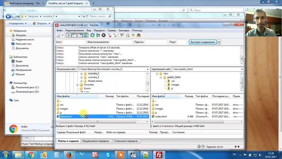
Task: Open Site Manager dropdown arrow
Action: click(x=63, y=35)
